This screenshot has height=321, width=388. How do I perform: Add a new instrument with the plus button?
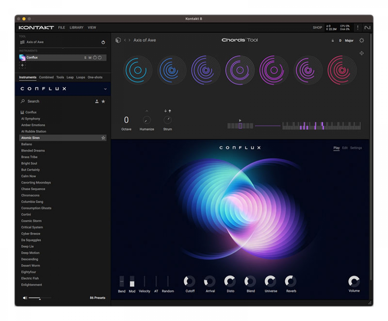22,65
